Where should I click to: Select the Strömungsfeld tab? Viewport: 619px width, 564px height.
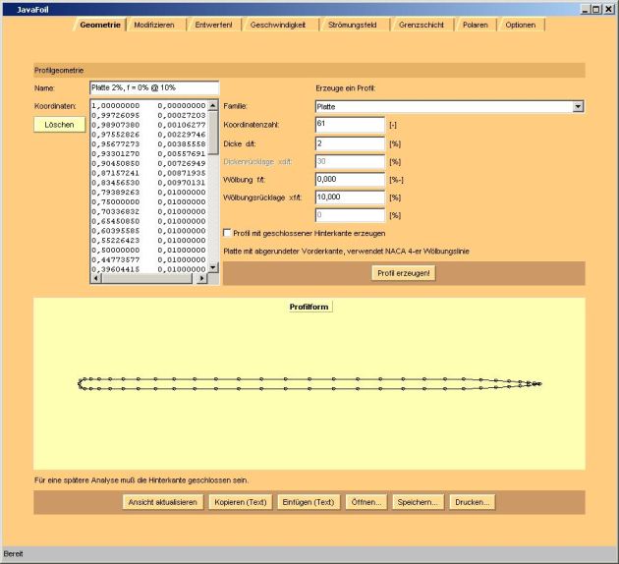[x=358, y=25]
